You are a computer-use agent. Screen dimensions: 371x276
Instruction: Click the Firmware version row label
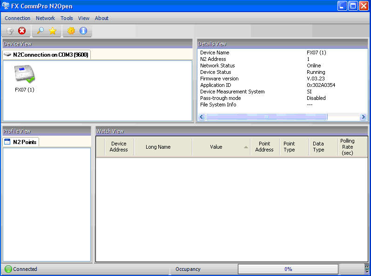pos(219,79)
